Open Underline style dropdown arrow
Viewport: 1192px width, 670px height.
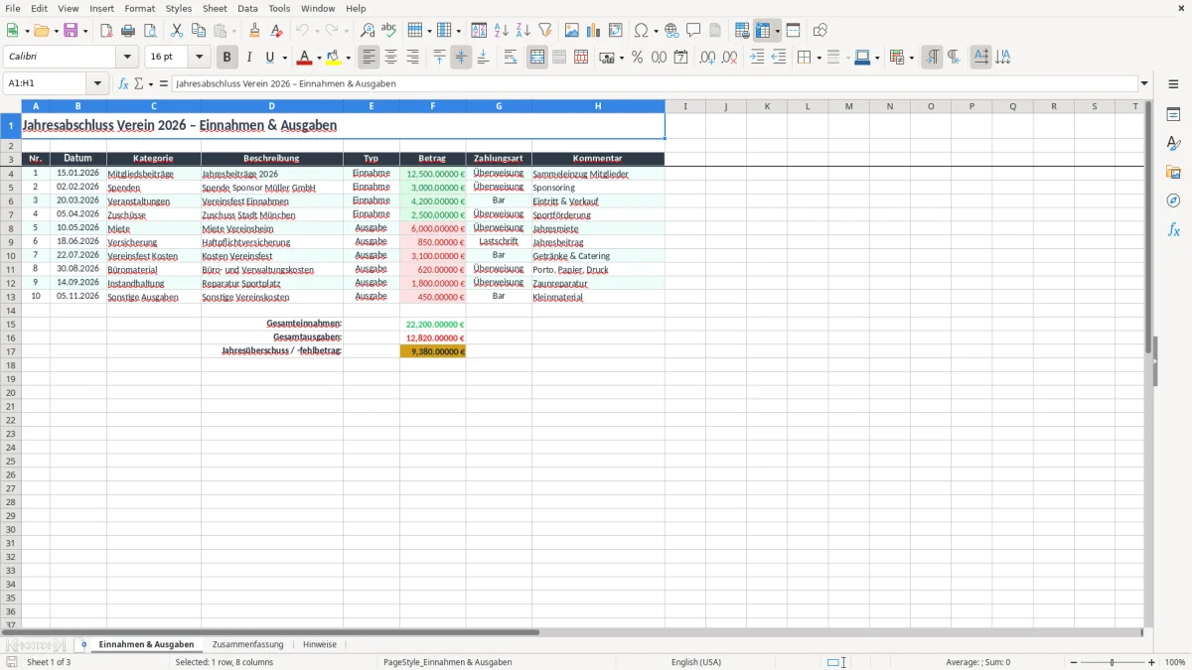coord(284,58)
